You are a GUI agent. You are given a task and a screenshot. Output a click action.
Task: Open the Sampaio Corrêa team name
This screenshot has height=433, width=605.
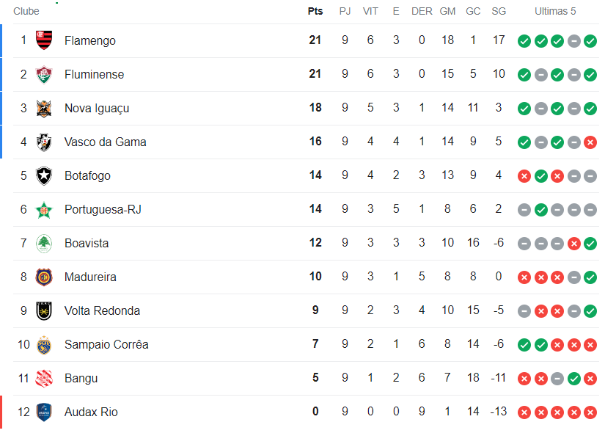click(106, 344)
